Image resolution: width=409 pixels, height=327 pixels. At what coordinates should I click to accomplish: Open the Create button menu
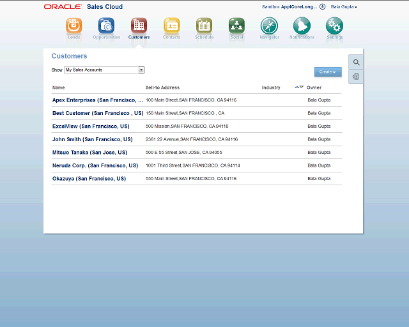pos(328,72)
